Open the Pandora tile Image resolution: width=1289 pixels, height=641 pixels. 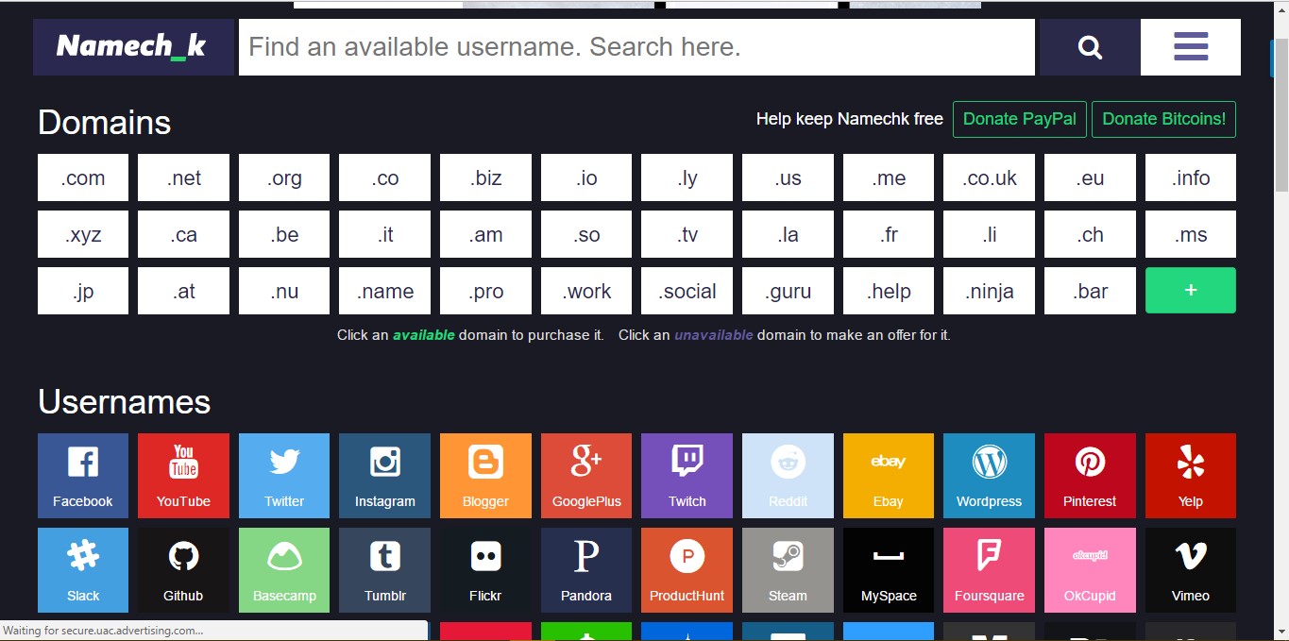pyautogui.click(x=586, y=570)
